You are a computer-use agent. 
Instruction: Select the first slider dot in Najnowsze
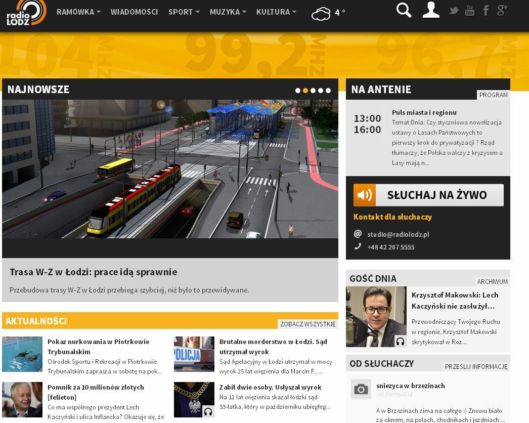[x=298, y=91]
